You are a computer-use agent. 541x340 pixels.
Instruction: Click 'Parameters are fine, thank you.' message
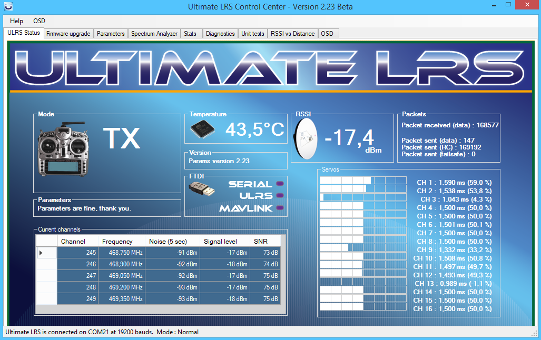coord(84,208)
